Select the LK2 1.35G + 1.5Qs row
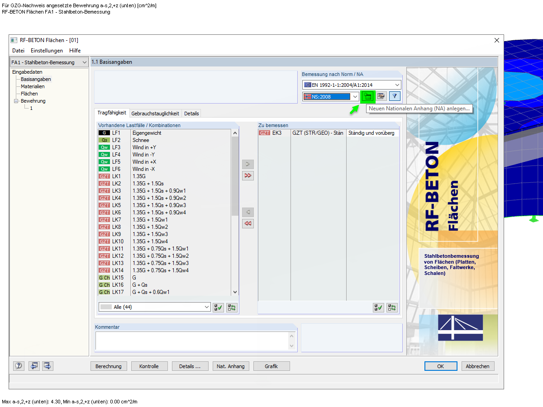The width and height of the screenshot is (543, 407). click(165, 184)
